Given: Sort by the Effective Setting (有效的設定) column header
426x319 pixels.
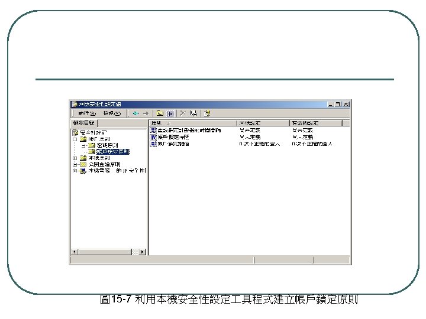Looking at the screenshot, I should click(316, 123).
